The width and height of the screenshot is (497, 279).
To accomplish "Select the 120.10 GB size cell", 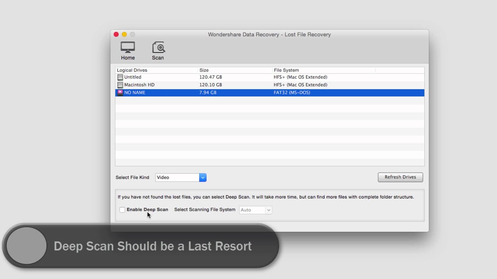I will coord(210,85).
